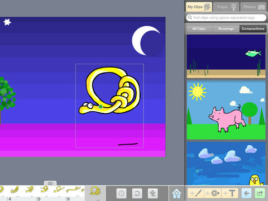268x201 pixels.
Task: Click the clock timing button
Action: (x=121, y=193)
